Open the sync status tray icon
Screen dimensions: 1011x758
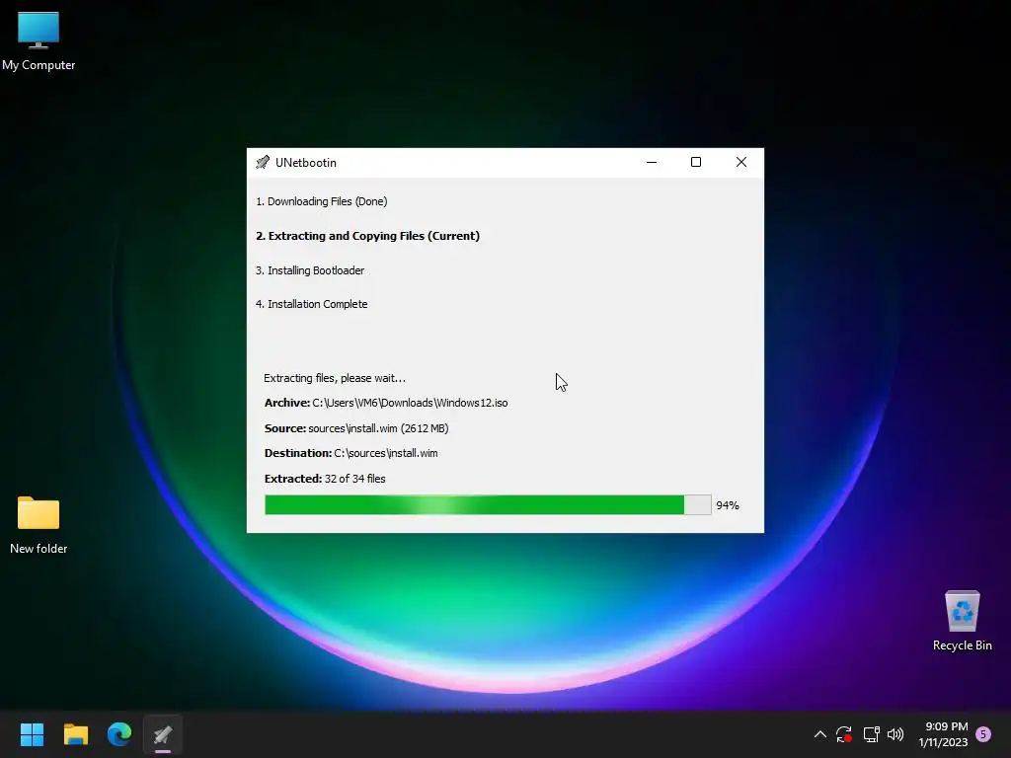(844, 734)
